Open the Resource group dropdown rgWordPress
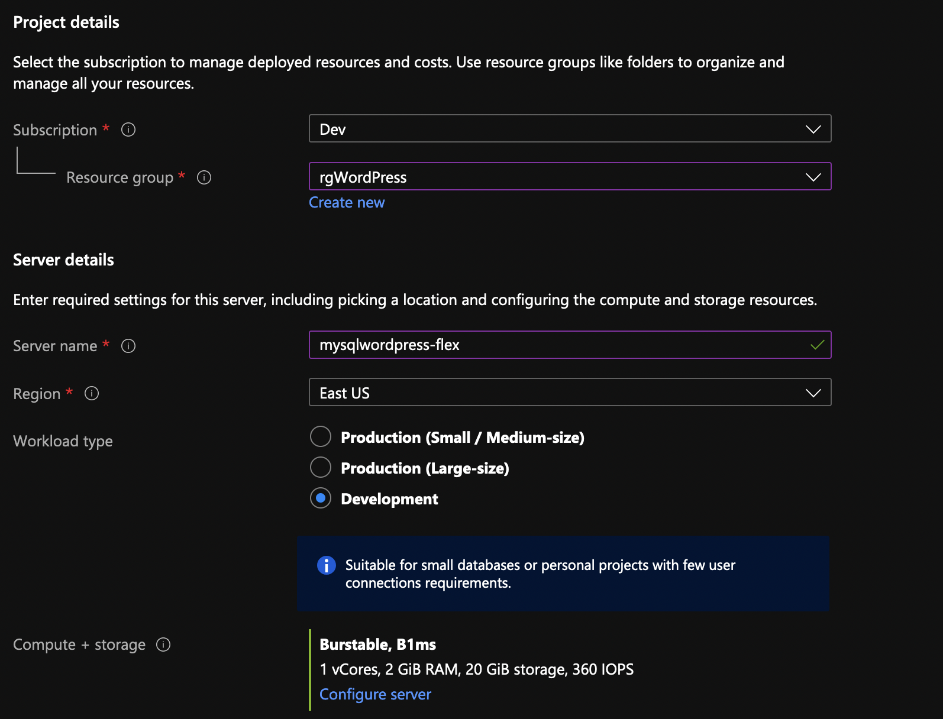 coord(570,176)
